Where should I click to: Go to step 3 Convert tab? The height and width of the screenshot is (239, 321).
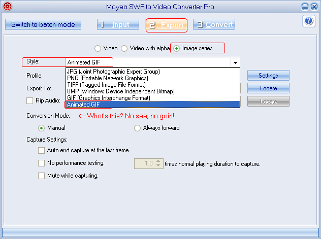pyautogui.click(x=214, y=24)
